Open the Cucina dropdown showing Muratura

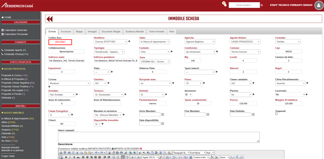tap(69, 83)
